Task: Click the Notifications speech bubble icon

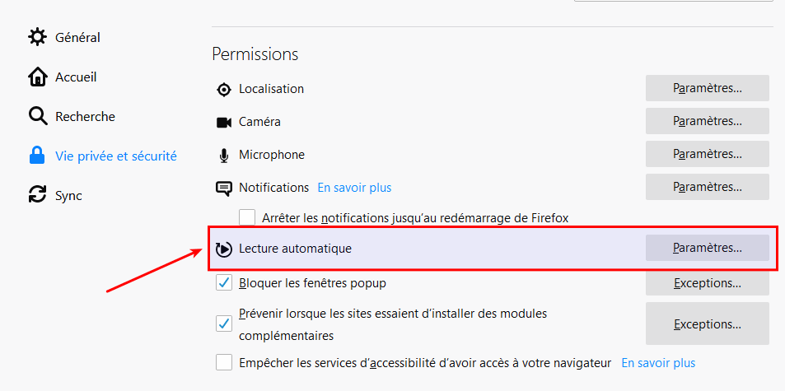Action: tap(223, 188)
